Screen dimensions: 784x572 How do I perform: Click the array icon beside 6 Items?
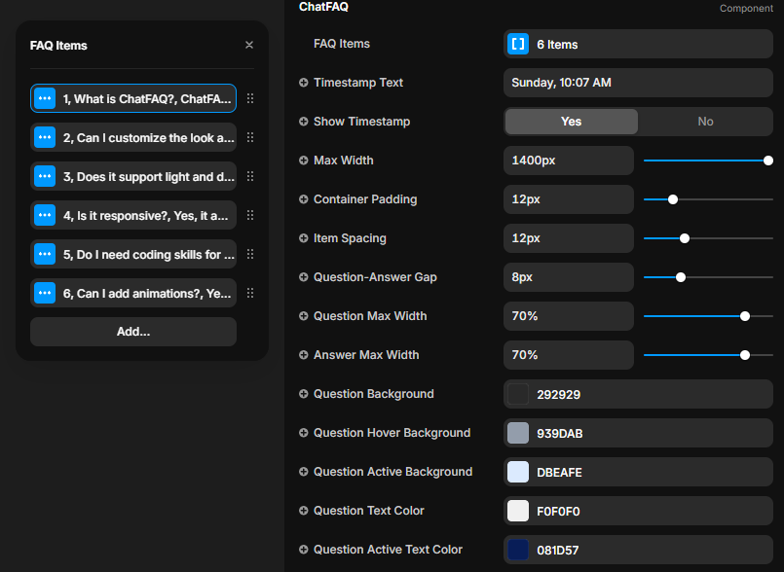click(x=518, y=44)
